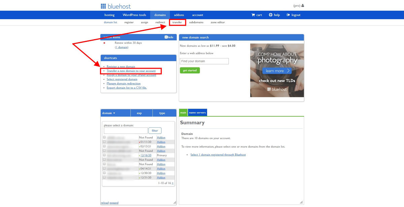Open help in the top navigation

point(274,15)
